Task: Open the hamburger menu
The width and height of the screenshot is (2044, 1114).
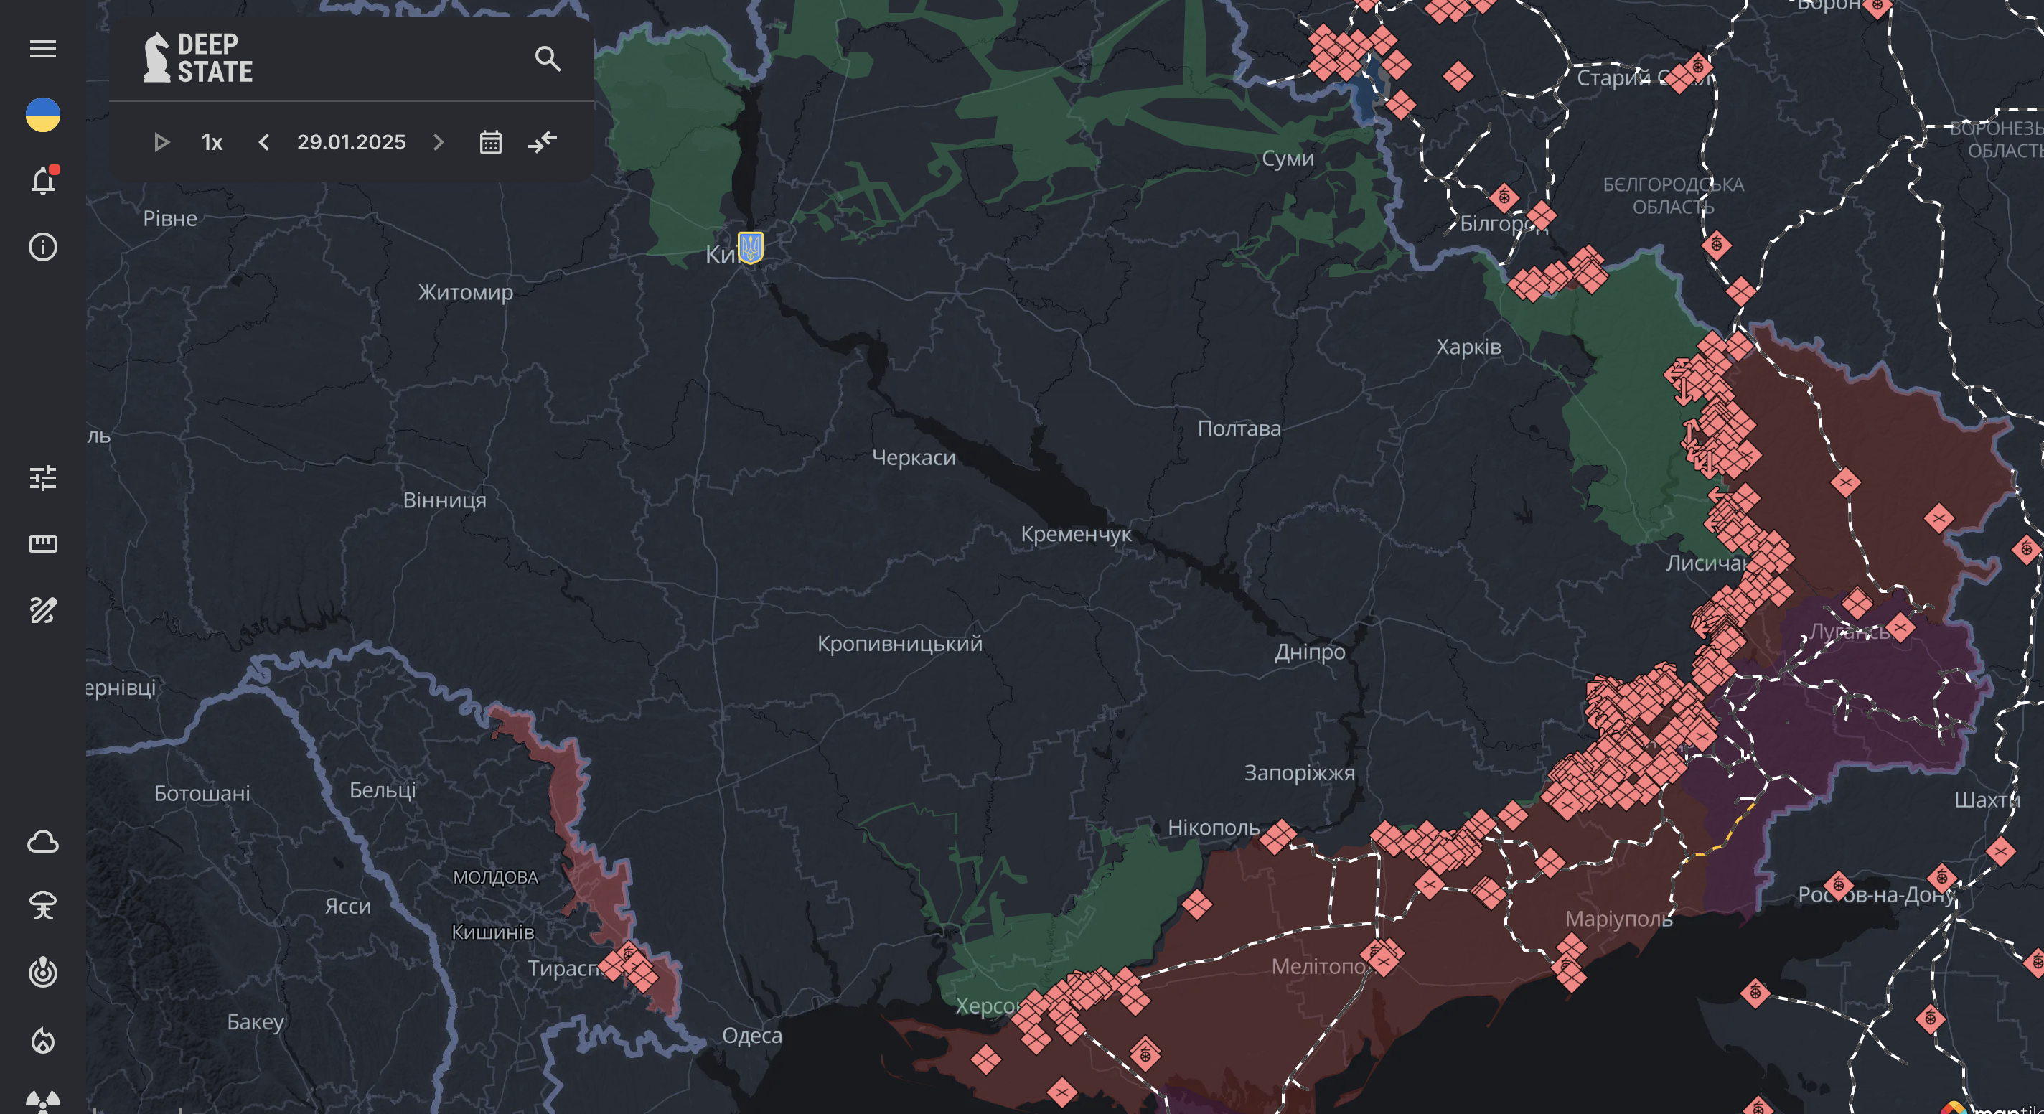Action: pyautogui.click(x=43, y=50)
